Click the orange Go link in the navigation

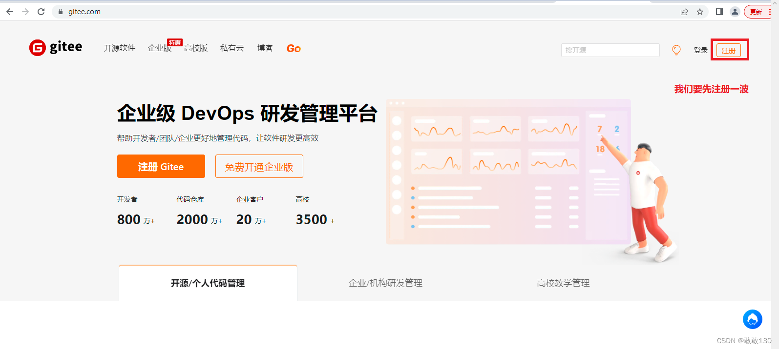294,48
